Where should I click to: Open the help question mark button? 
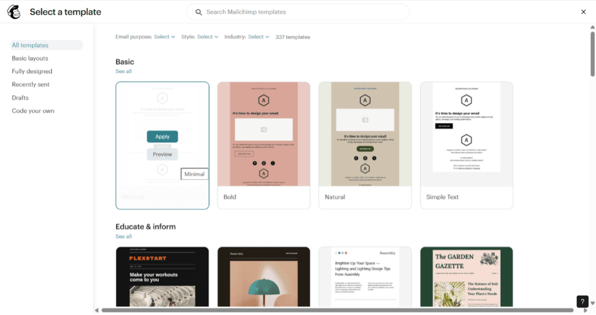[x=582, y=302]
